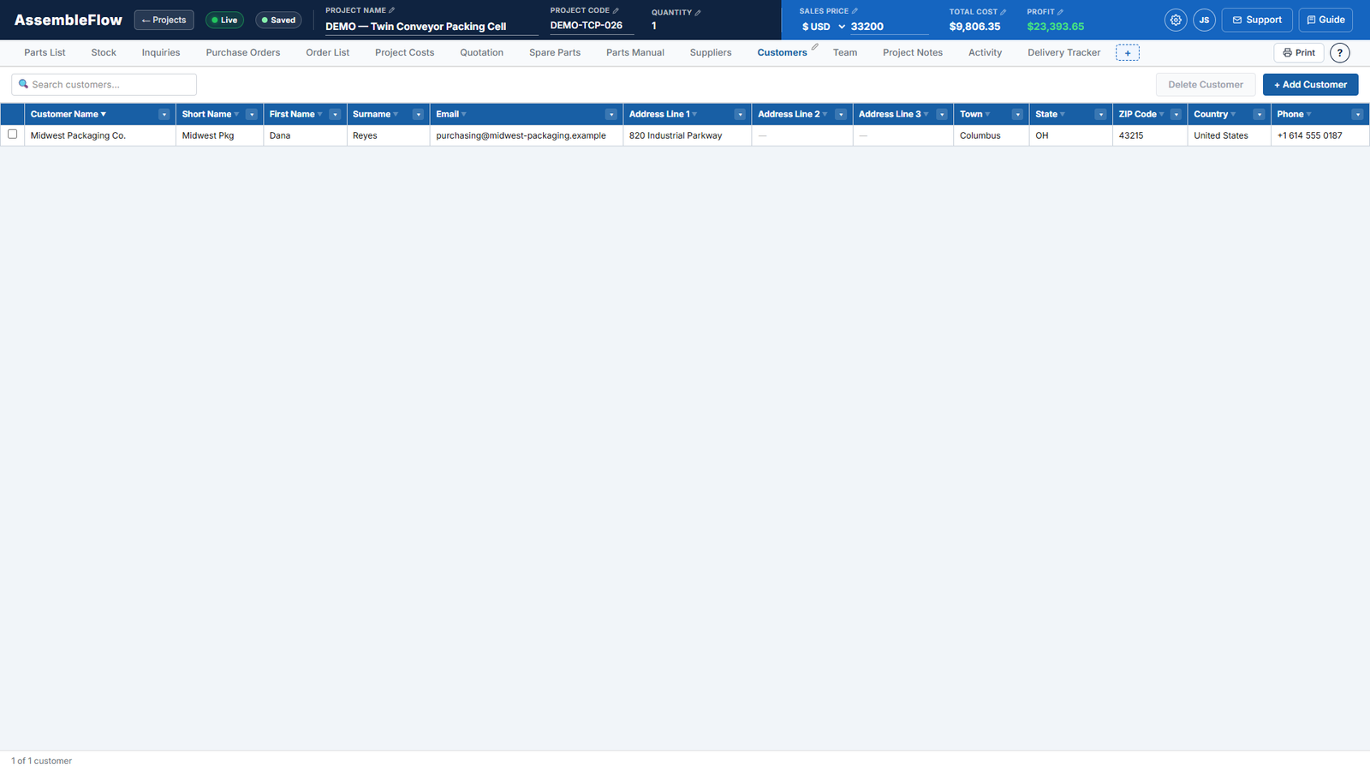This screenshot has height=771, width=1370.
Task: Go to the Delivery Tracker tab
Action: pos(1063,53)
